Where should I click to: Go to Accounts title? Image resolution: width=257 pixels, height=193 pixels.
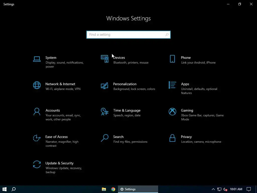click(x=53, y=111)
